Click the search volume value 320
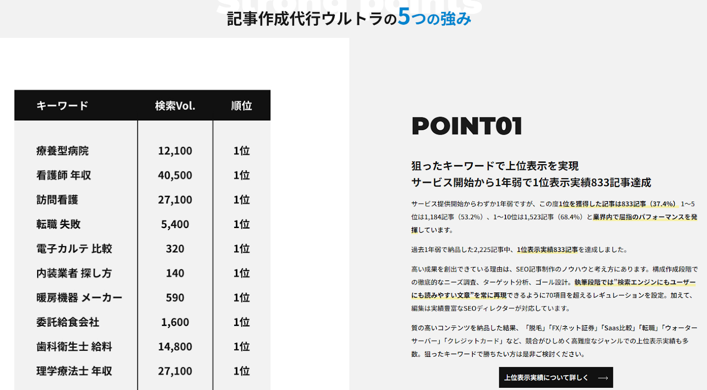This screenshot has height=390, width=707. coord(175,249)
